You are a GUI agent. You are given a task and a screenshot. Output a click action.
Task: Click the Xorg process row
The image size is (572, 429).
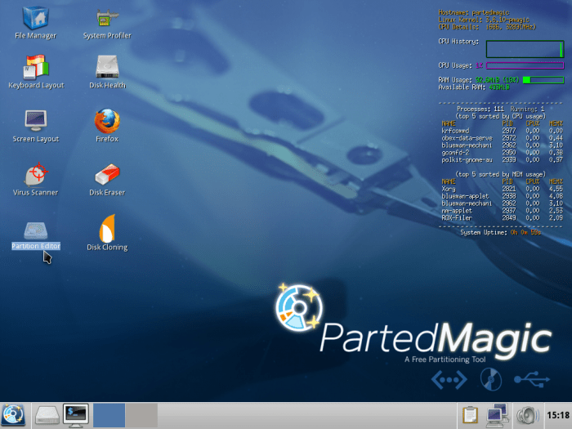pos(502,189)
